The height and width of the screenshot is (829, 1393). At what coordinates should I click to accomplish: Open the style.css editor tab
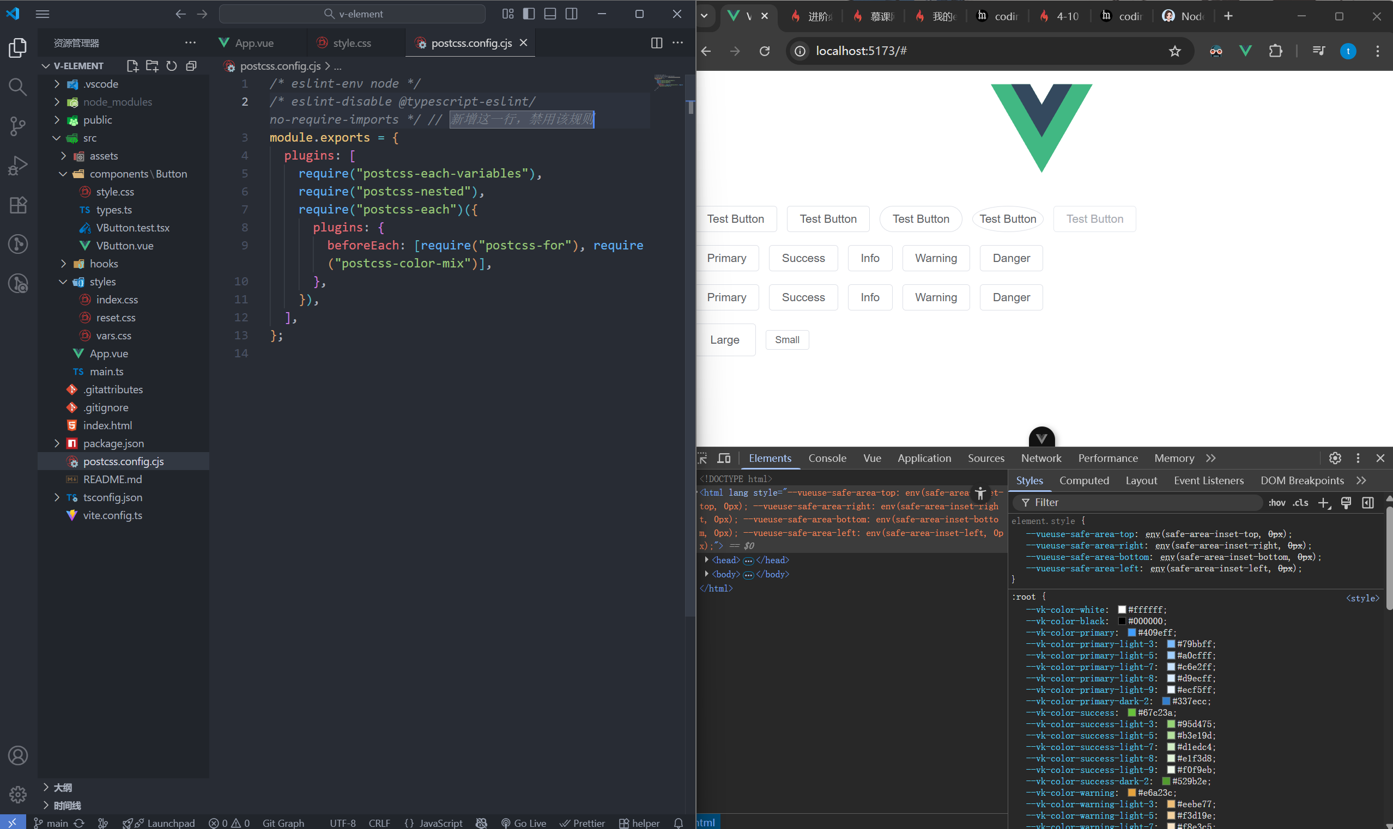pos(352,43)
